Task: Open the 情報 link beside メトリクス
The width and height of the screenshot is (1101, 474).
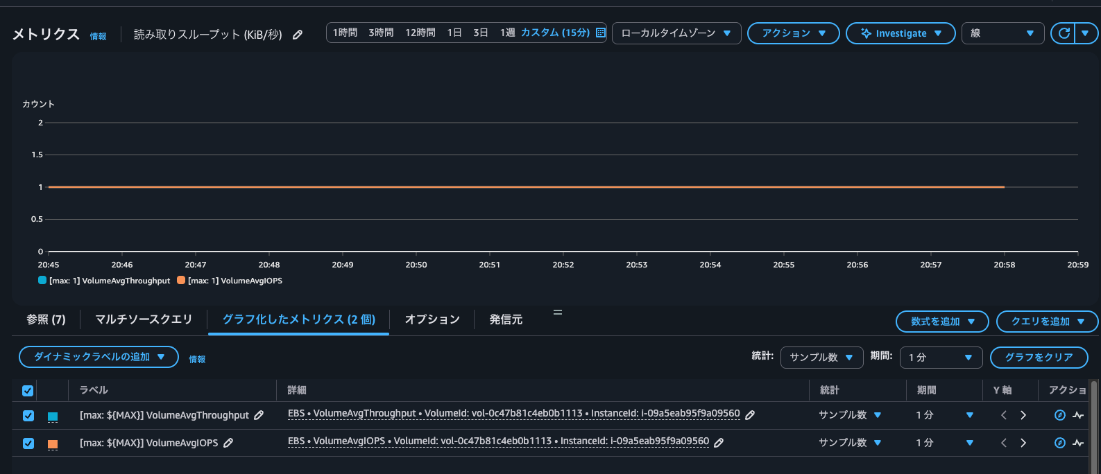Action: point(99,37)
